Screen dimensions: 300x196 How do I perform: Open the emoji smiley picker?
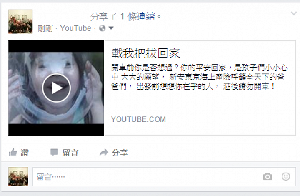[x=286, y=176]
